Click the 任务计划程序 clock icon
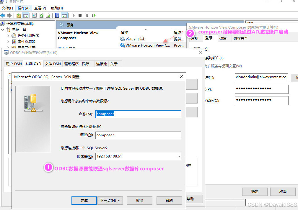This screenshot has height=210, width=298. [x=14, y=35]
